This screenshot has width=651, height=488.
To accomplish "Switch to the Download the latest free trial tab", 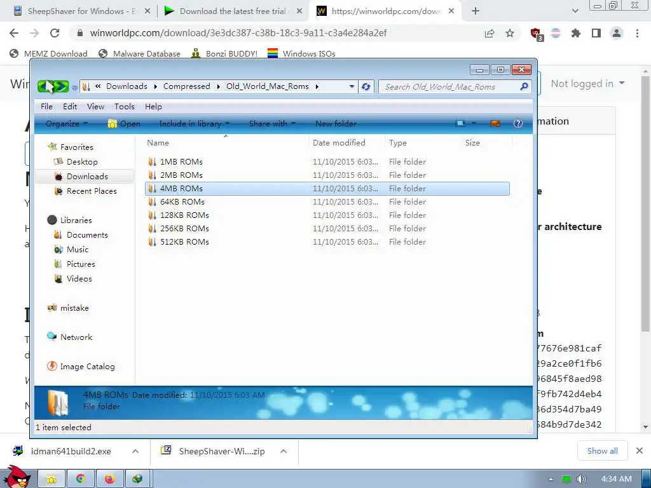I will click(233, 11).
